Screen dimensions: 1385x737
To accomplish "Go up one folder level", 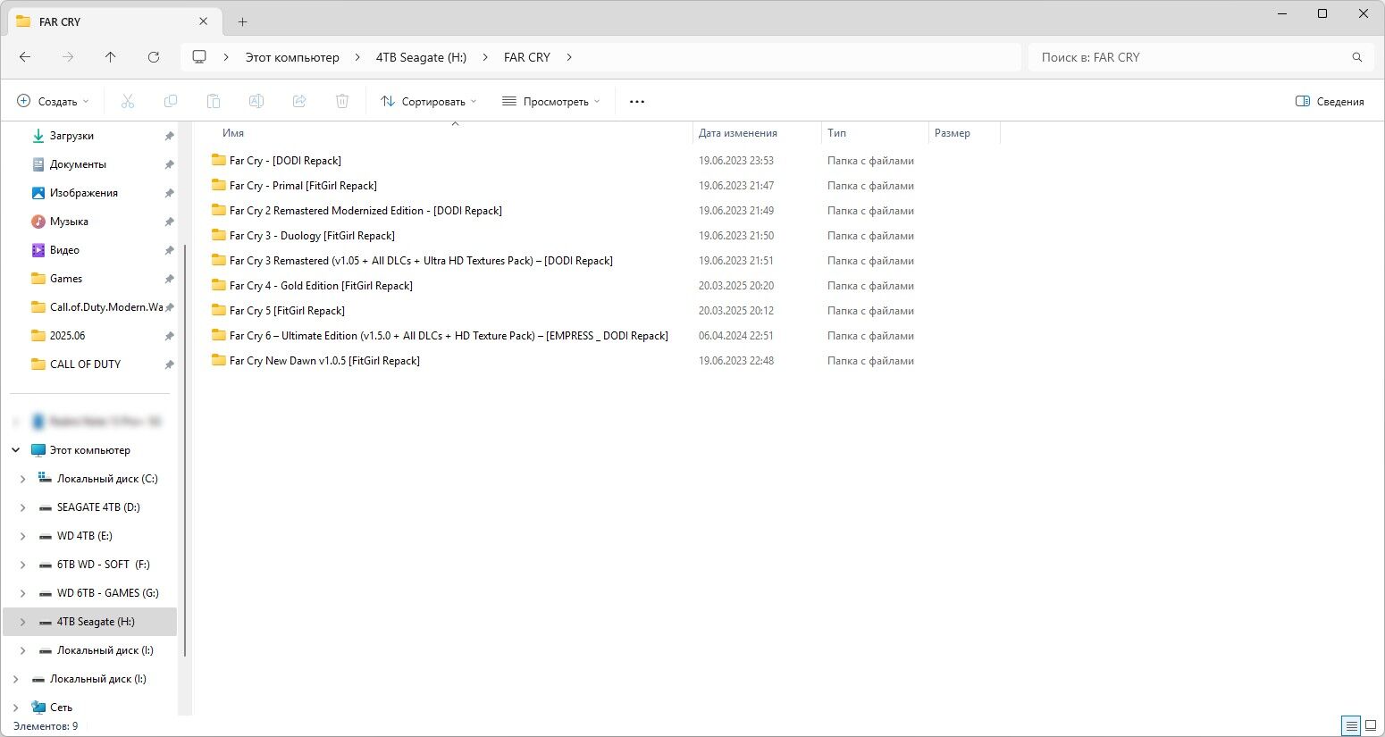I will [111, 57].
